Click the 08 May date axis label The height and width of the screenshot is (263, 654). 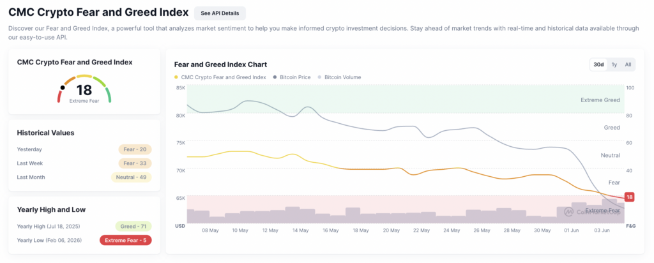pos(210,230)
